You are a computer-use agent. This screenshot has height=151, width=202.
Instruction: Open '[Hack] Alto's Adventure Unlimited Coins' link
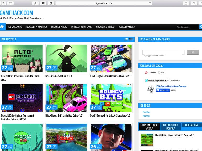pyautogui.click(x=20, y=78)
